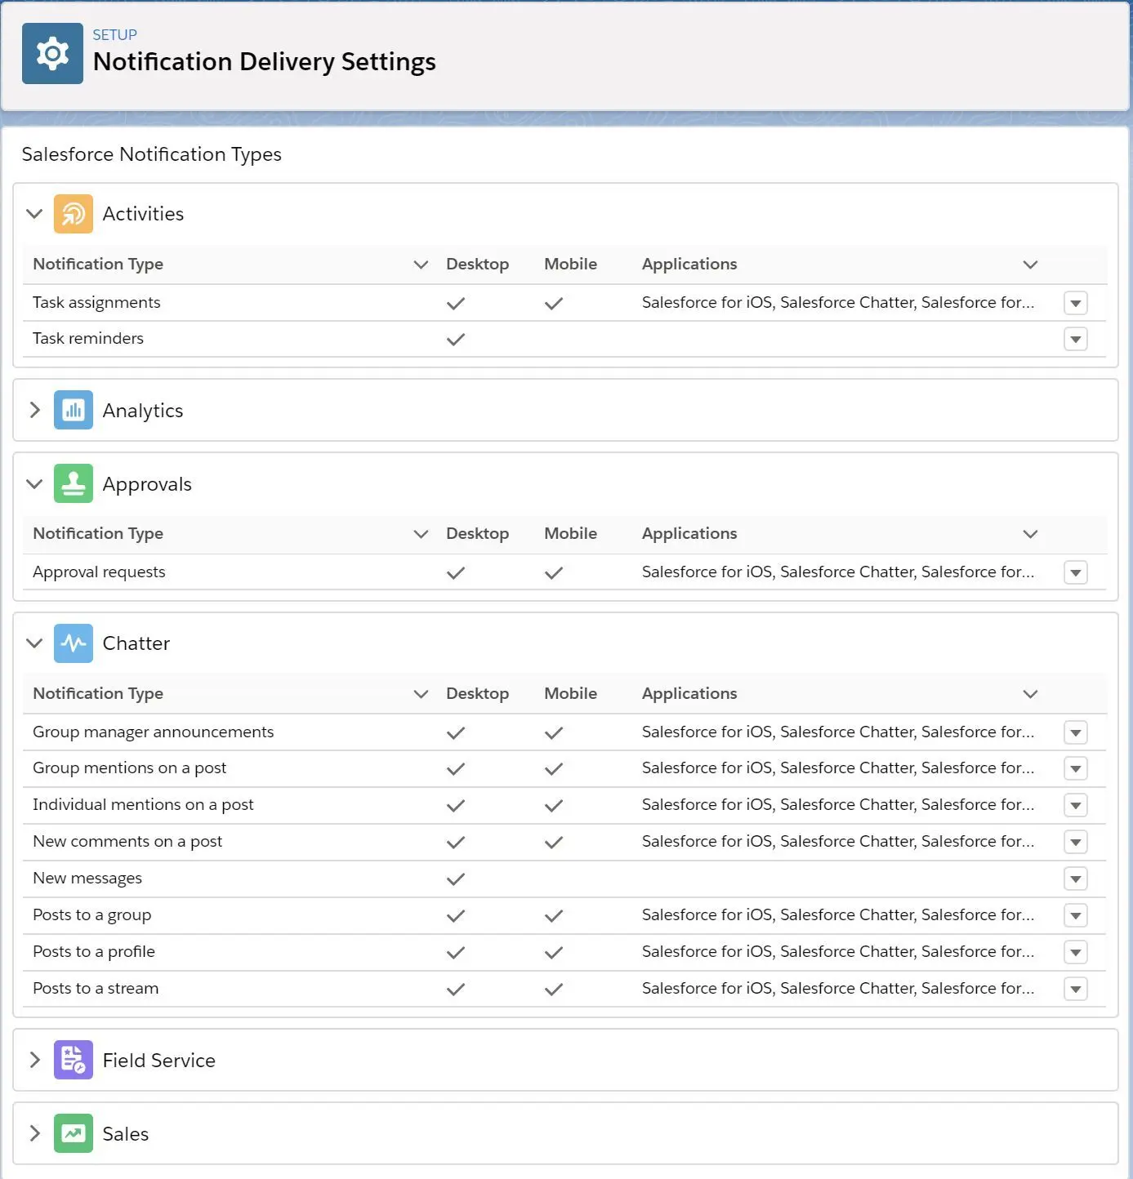Open Applications column menu in Approvals
Image resolution: width=1133 pixels, height=1179 pixels.
1030,534
